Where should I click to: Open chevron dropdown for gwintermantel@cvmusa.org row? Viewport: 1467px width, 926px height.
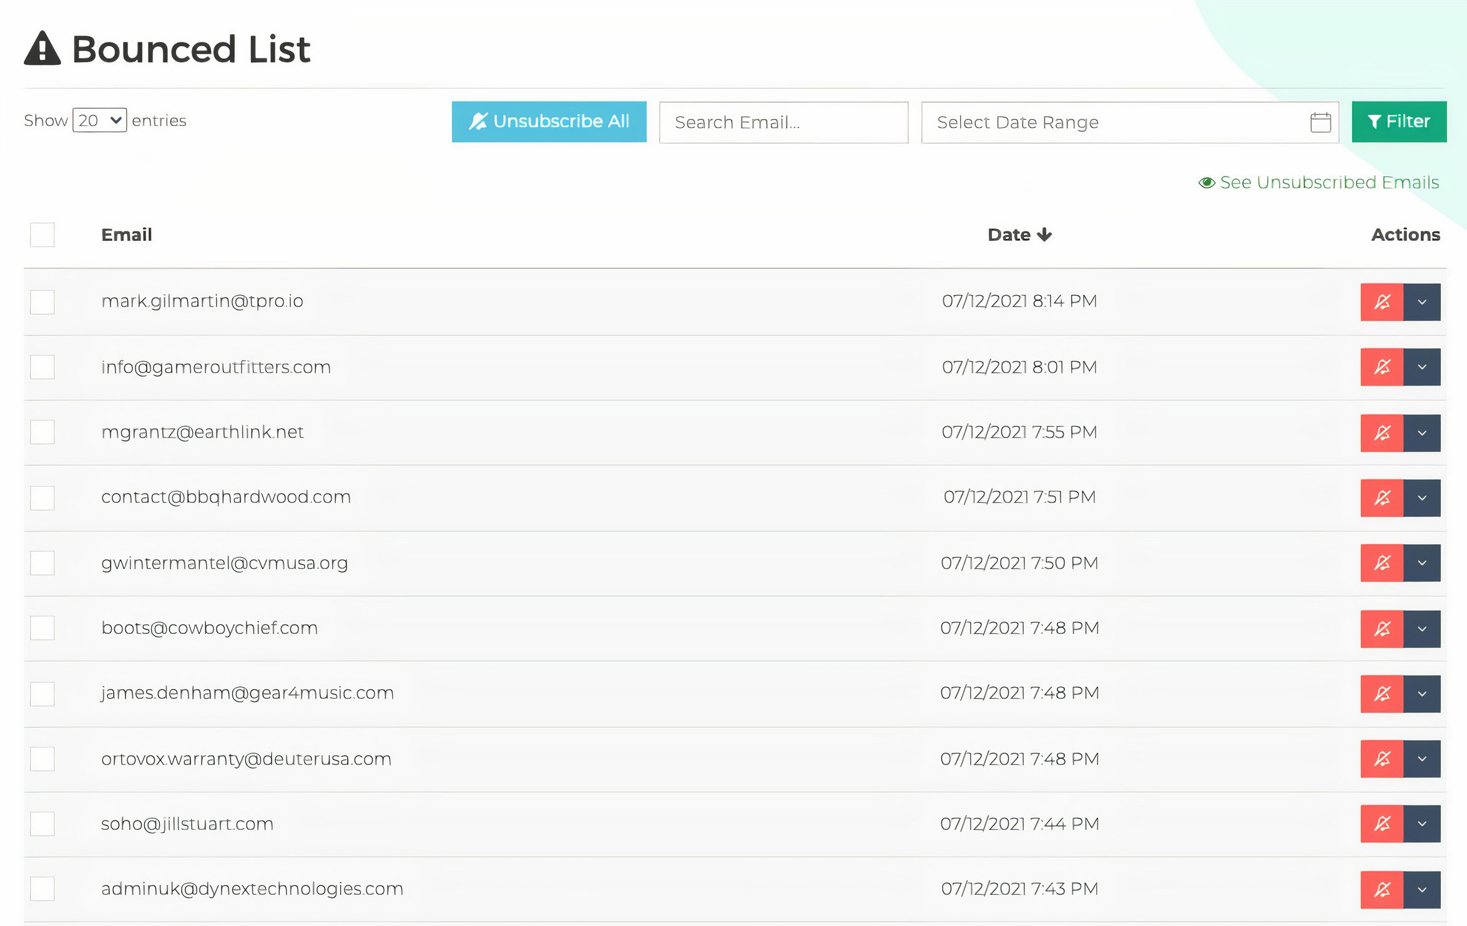click(1422, 563)
